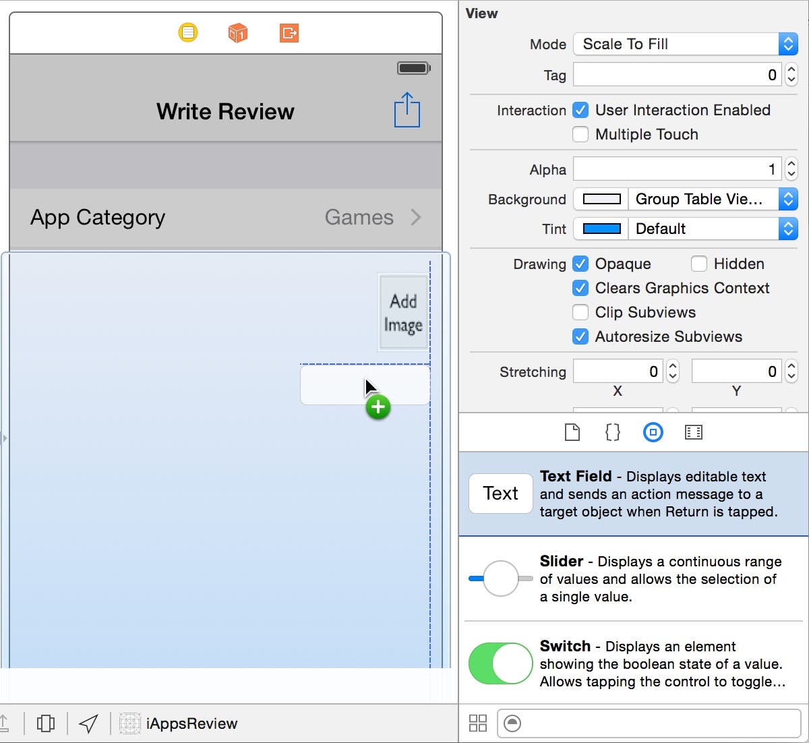Click the Stretching X stepper

click(673, 371)
